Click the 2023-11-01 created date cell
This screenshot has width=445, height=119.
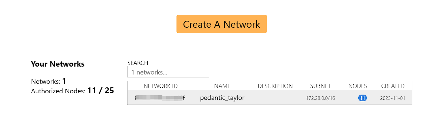pos(393,98)
